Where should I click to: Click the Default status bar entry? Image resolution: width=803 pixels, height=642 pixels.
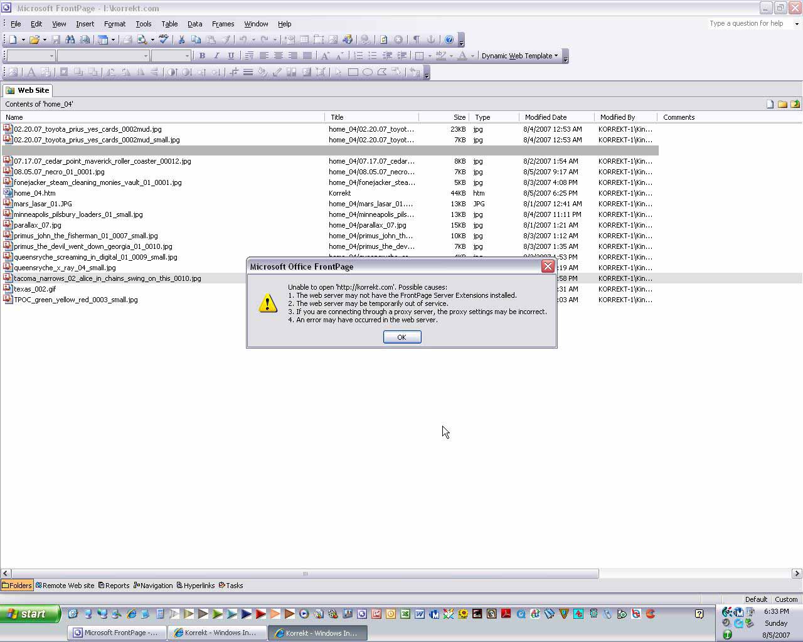click(x=756, y=599)
